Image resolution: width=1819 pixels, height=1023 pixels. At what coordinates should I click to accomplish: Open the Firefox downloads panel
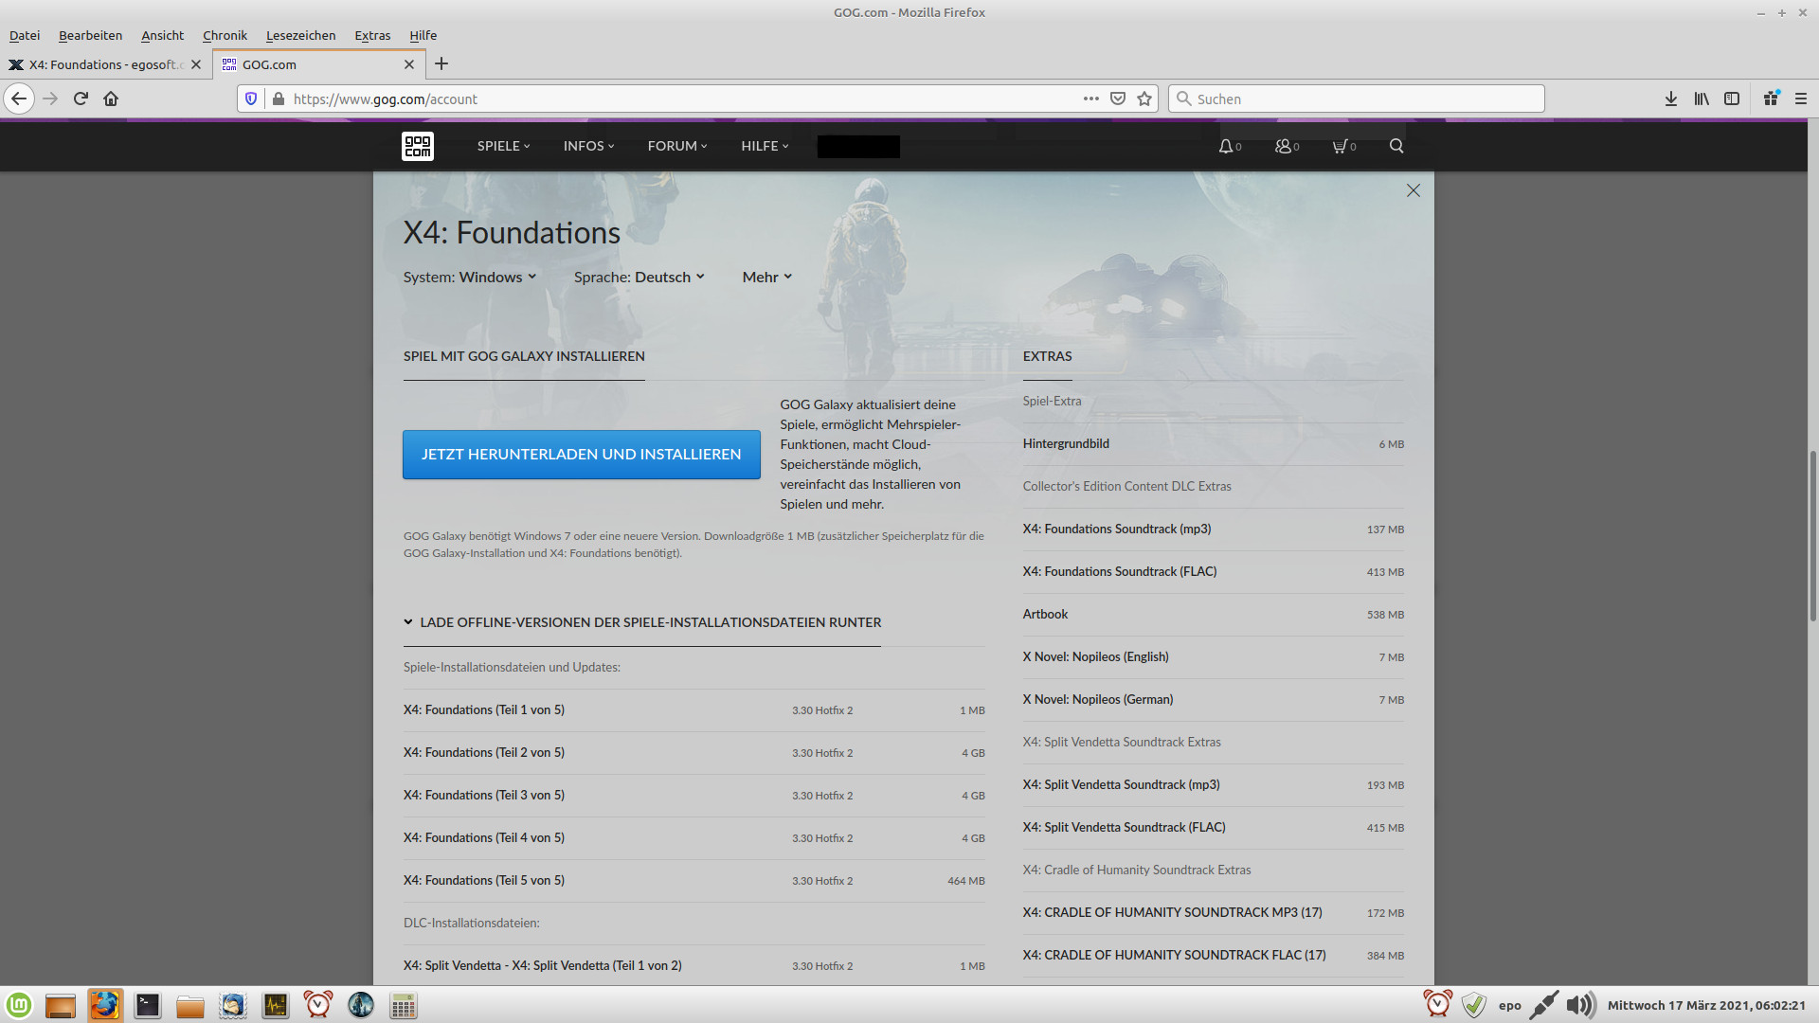[1671, 99]
